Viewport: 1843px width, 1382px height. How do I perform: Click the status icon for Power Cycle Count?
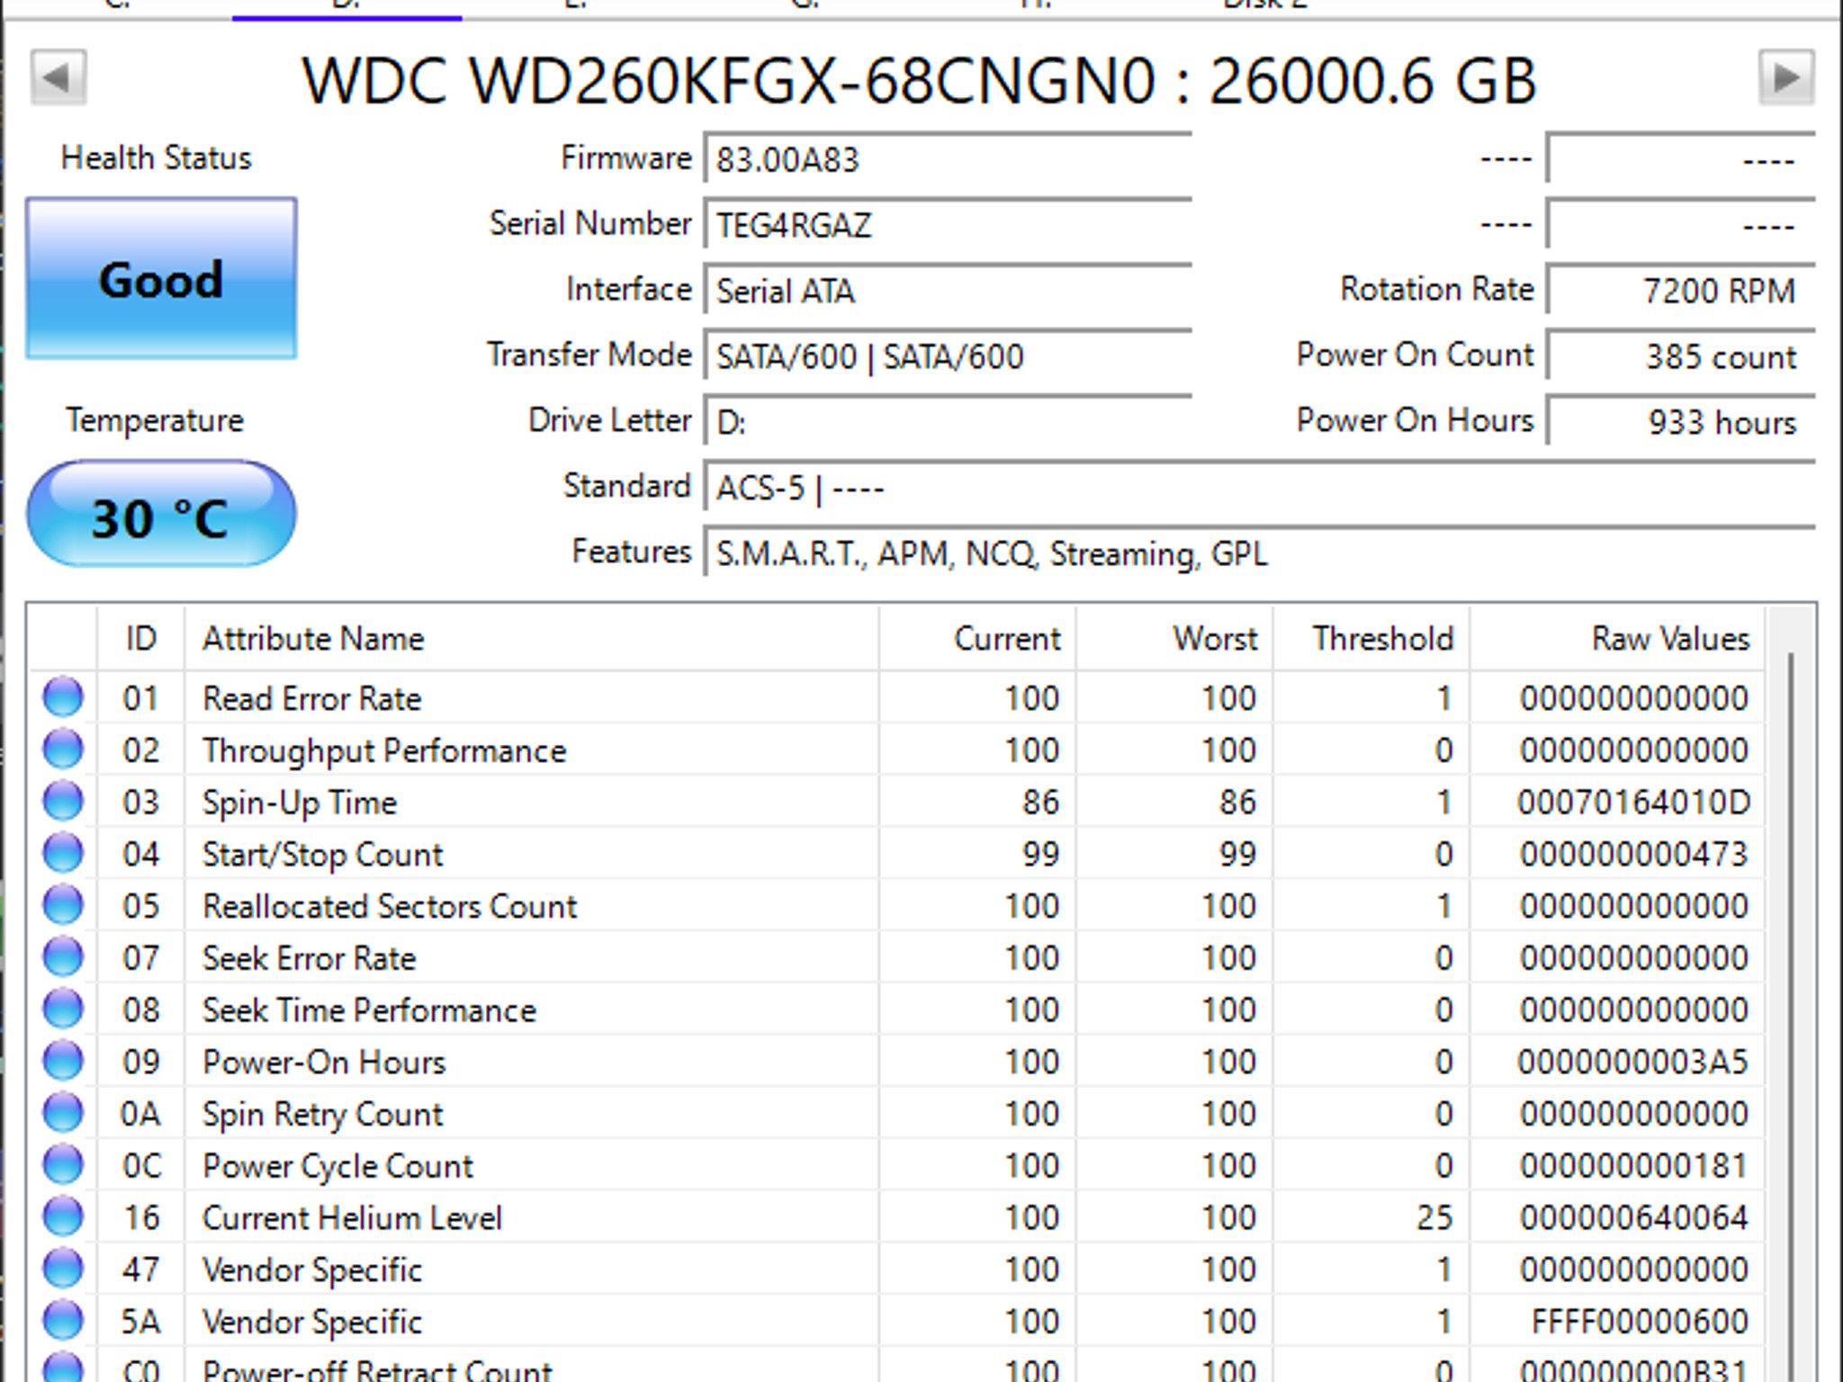(63, 1165)
